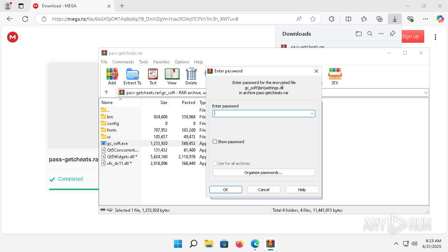This screenshot has height=252, width=448.
Task: Click Help in the password dialog
Action: point(302,190)
